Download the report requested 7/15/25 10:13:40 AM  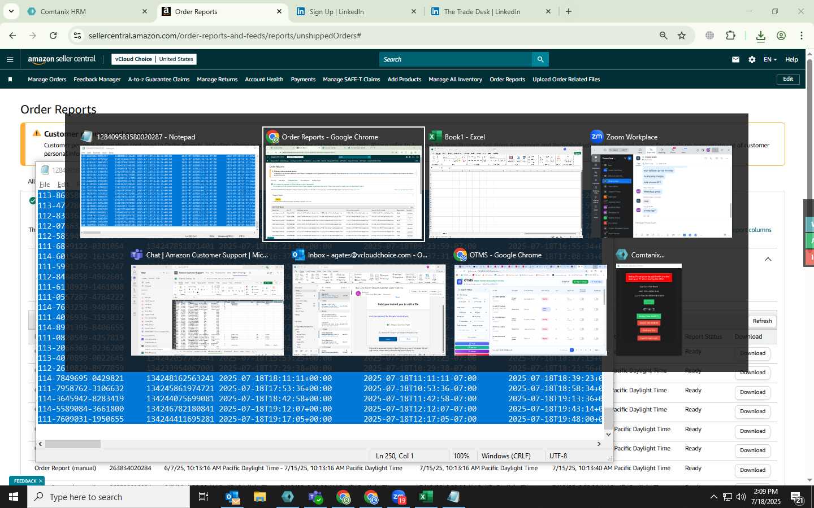[752, 470]
